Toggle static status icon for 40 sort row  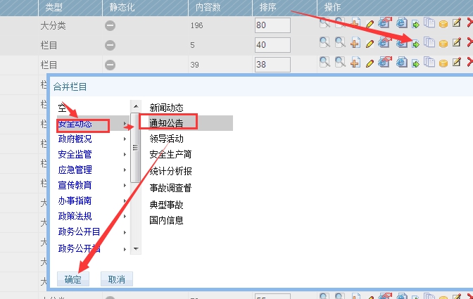110,44
